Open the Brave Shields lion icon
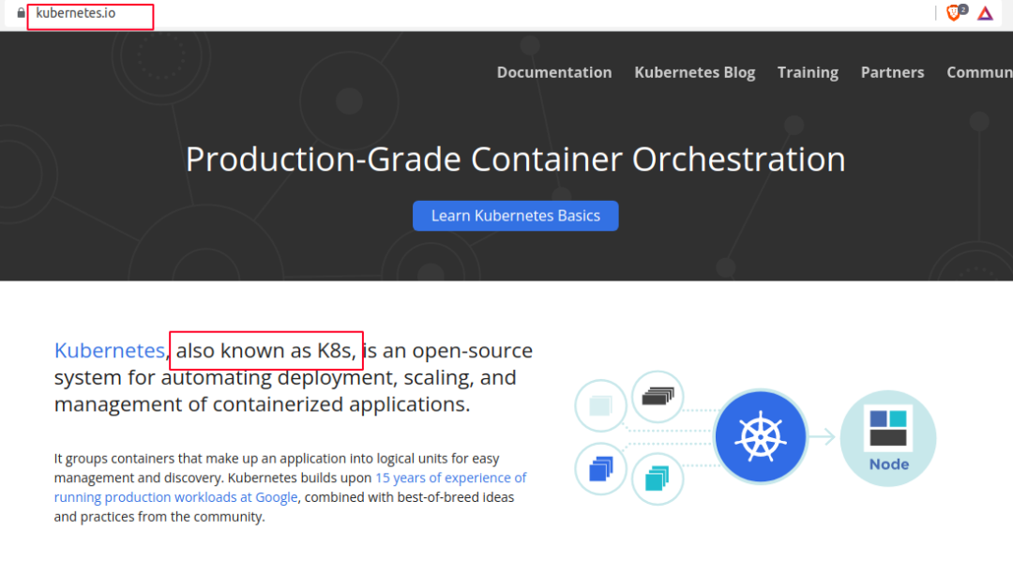 click(953, 13)
